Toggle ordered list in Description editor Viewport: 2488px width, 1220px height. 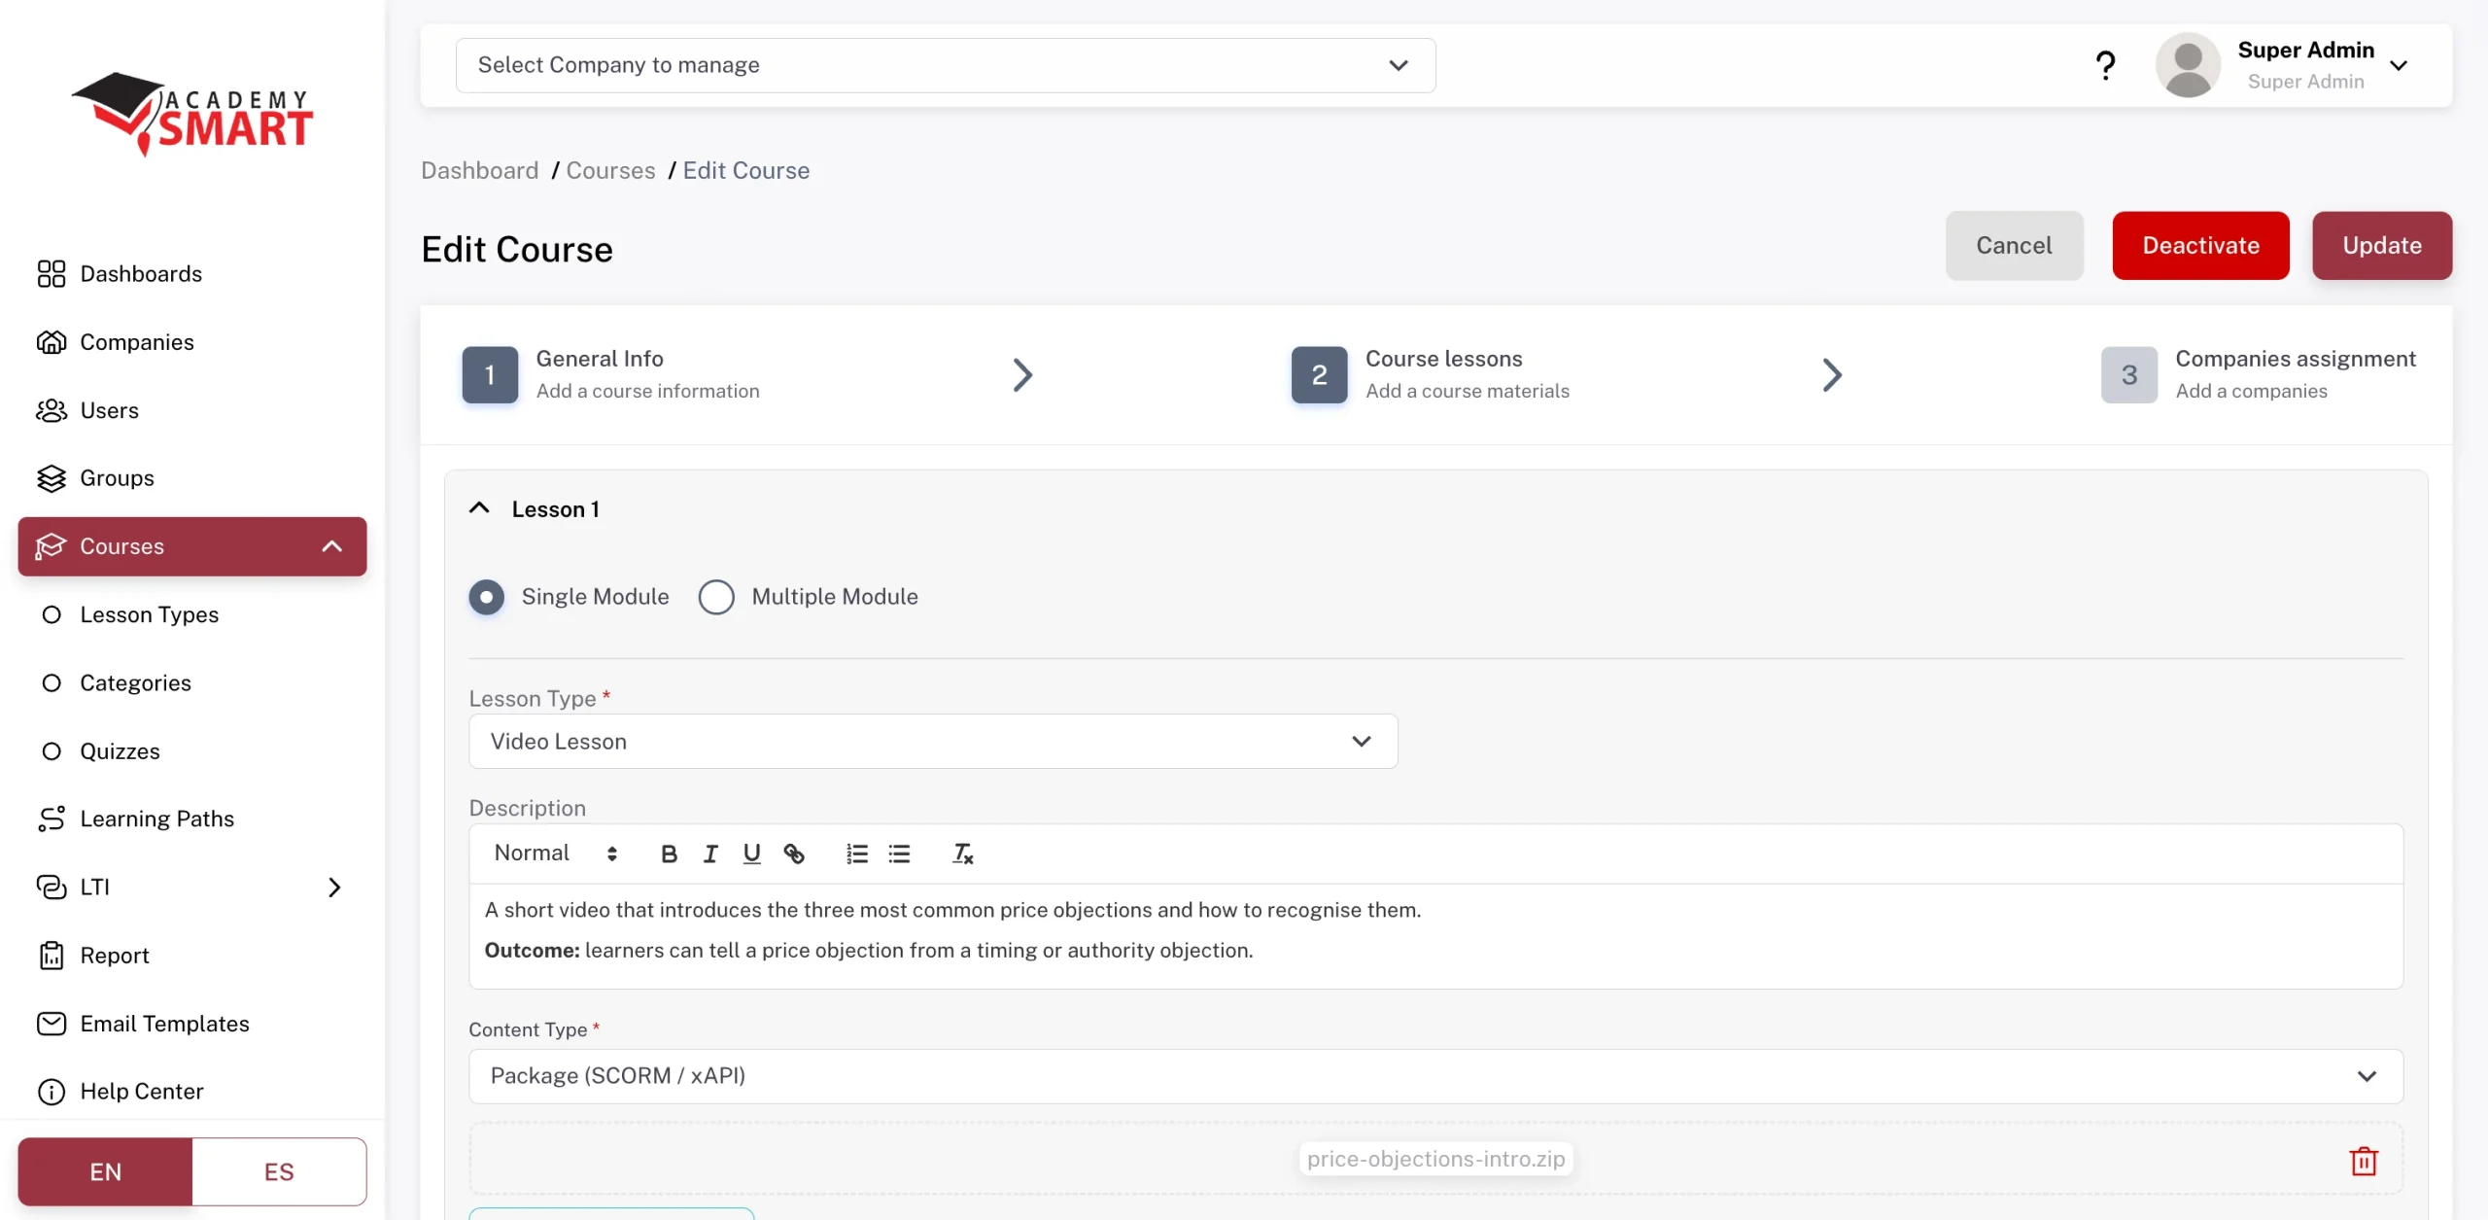(856, 854)
